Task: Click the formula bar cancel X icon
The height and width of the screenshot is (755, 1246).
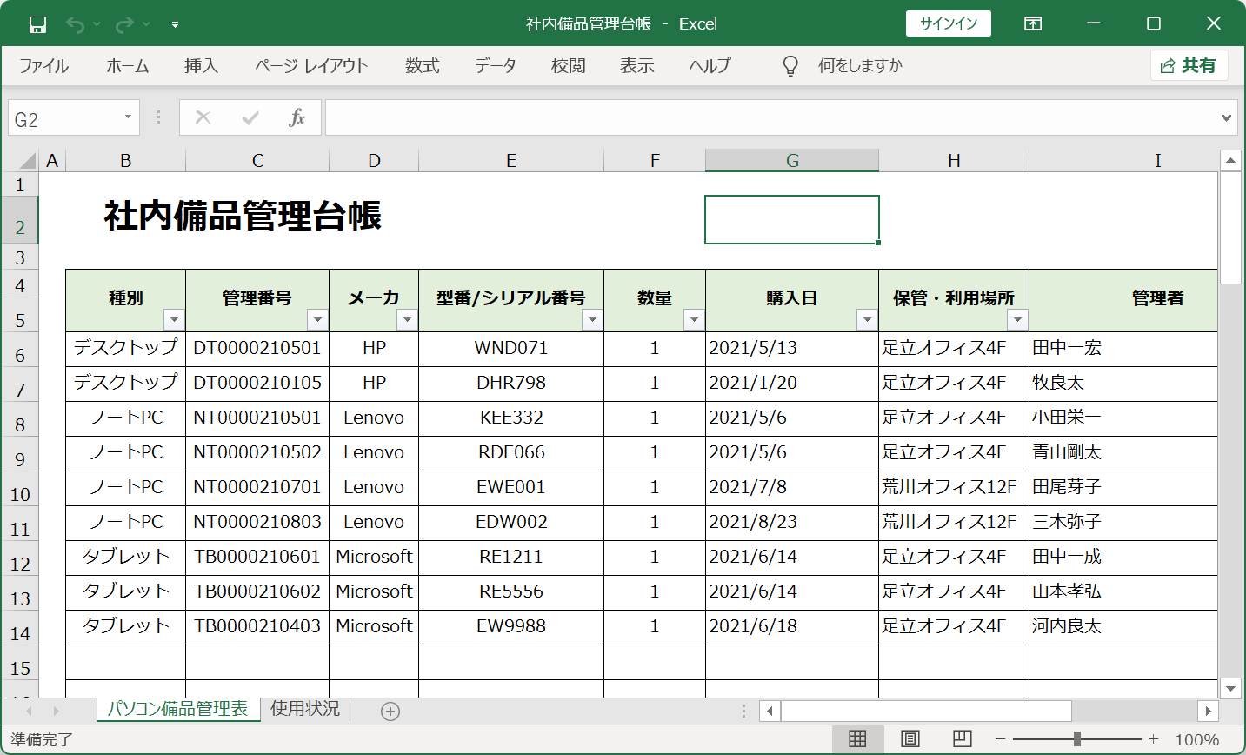Action: 203,117
